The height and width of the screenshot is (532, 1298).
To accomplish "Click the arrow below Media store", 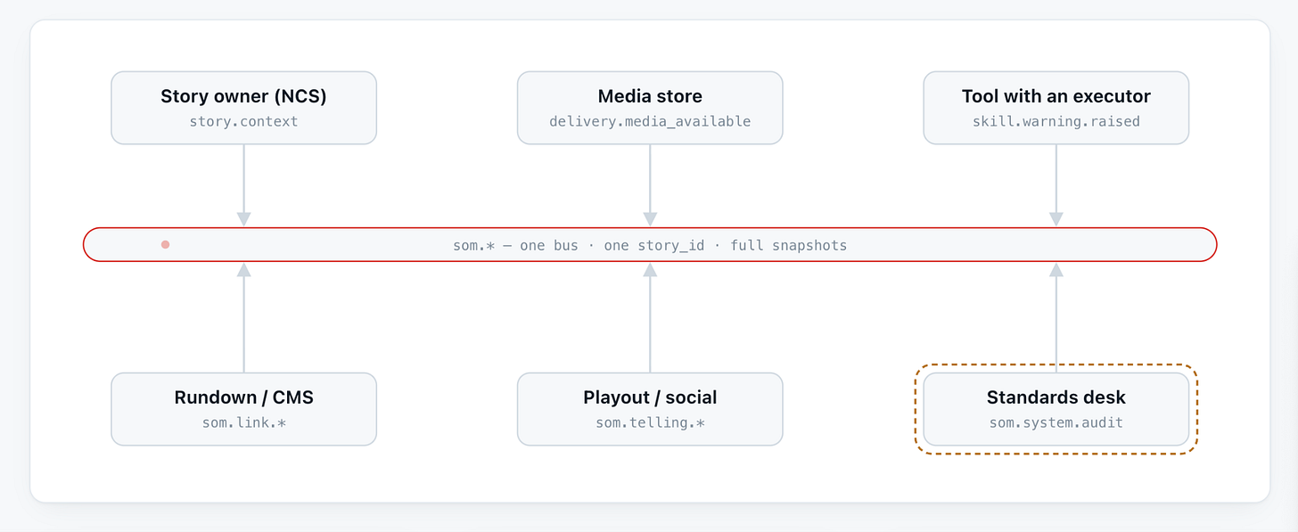I will pos(650,185).
